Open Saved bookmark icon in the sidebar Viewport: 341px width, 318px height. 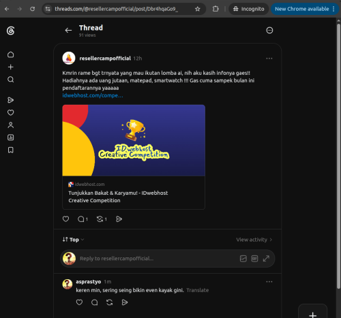click(10, 150)
